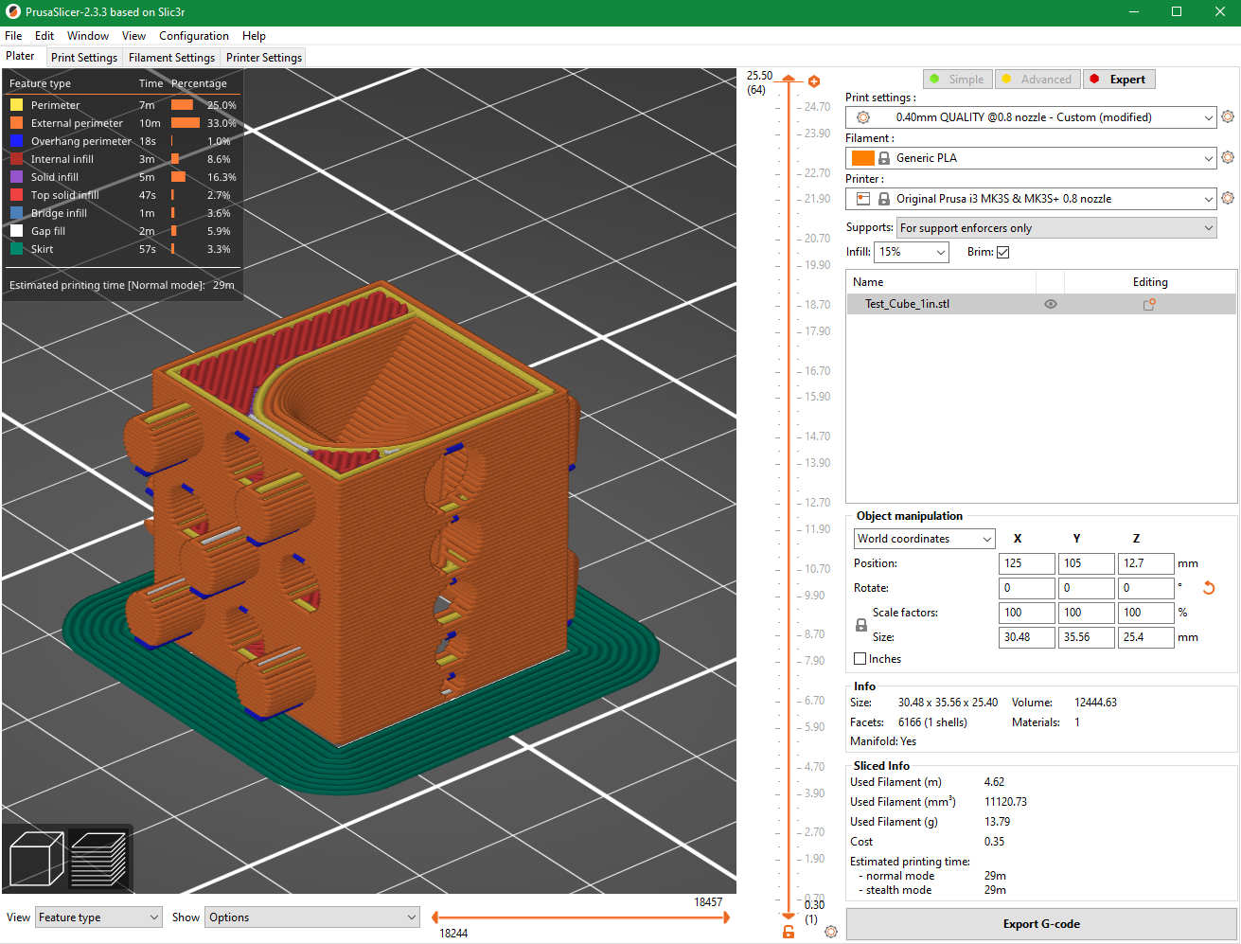Viewport: 1241px width, 944px height.
Task: Switch to the Filament Settings tab
Action: click(x=171, y=58)
